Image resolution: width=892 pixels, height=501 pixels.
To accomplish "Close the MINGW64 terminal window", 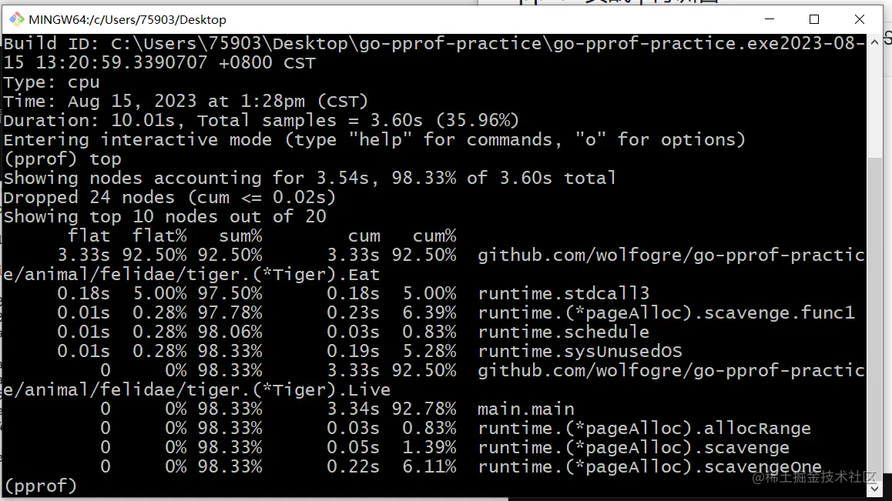I will (860, 19).
